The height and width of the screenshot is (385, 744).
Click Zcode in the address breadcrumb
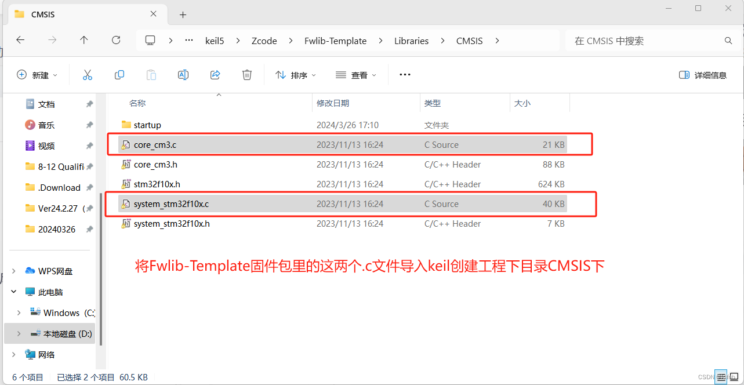click(264, 41)
